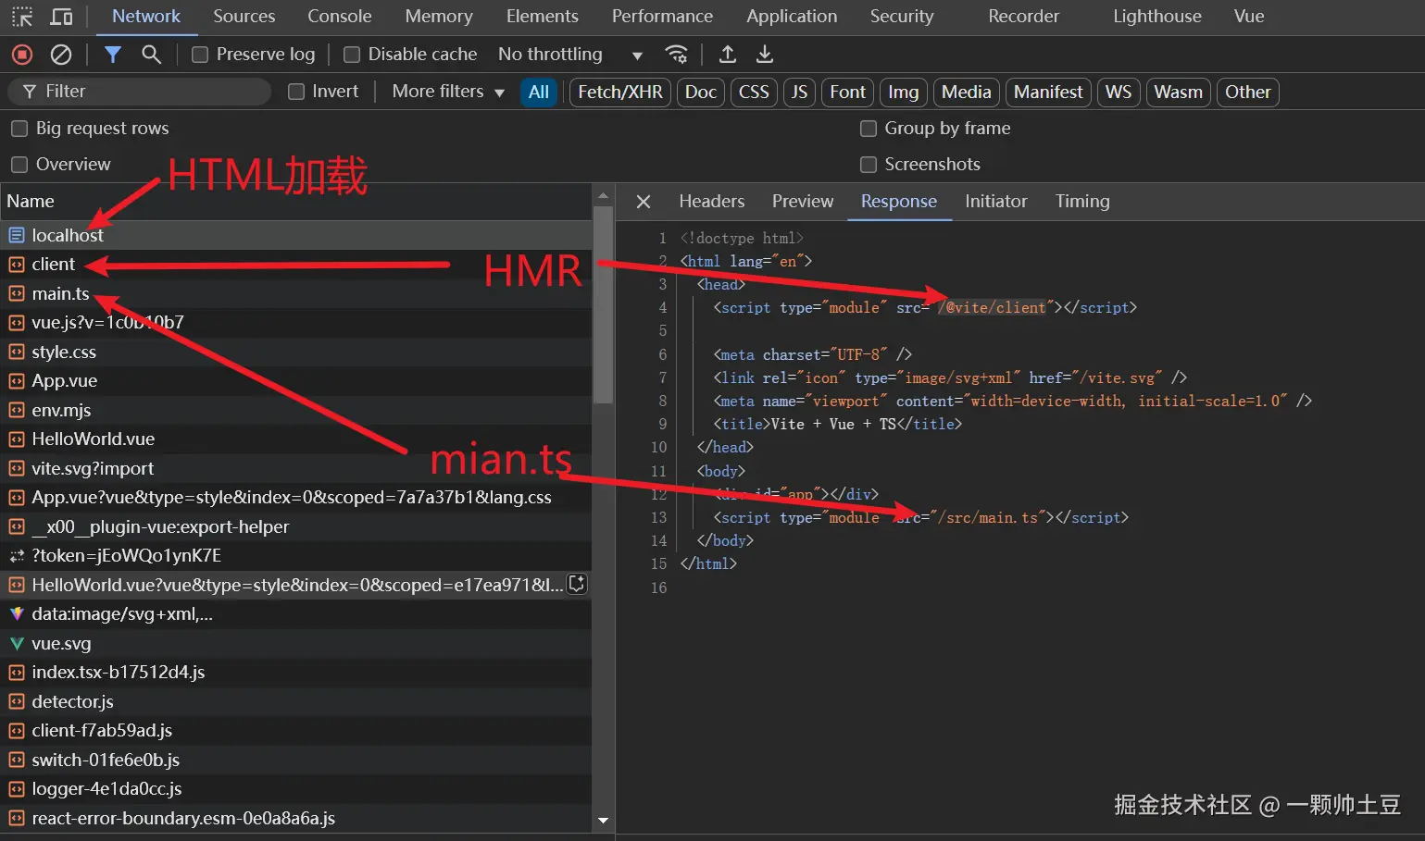Check the Disable cache option
Image resolution: width=1425 pixels, height=841 pixels.
tap(352, 55)
